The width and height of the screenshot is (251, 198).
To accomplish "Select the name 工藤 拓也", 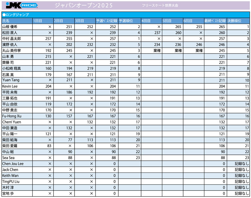I will (9, 98).
